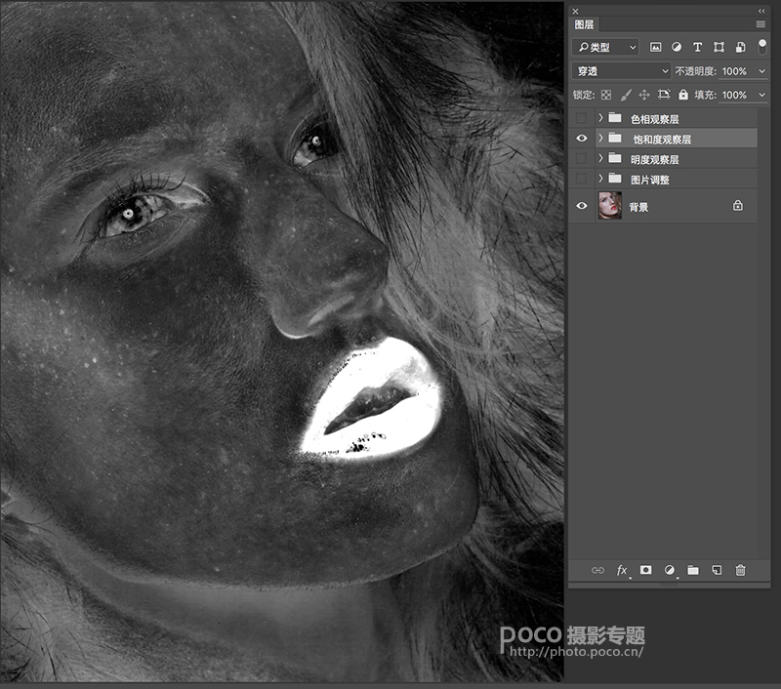The image size is (781, 689).
Task: Open the 穿透 blend mode dropdown
Action: click(x=621, y=71)
